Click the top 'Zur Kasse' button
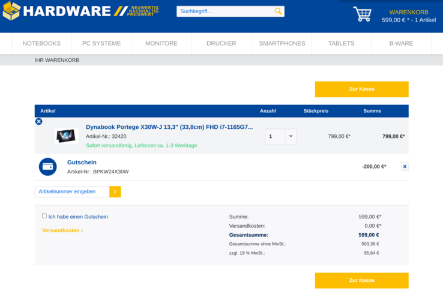Screen dimensions: 443x295 (361, 89)
